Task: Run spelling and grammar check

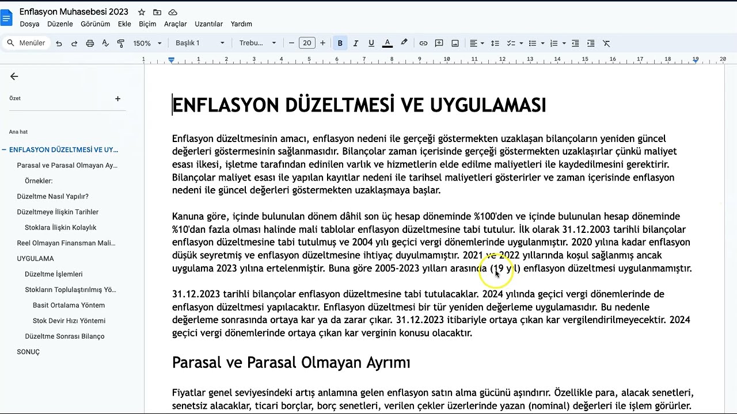Action: (x=105, y=43)
